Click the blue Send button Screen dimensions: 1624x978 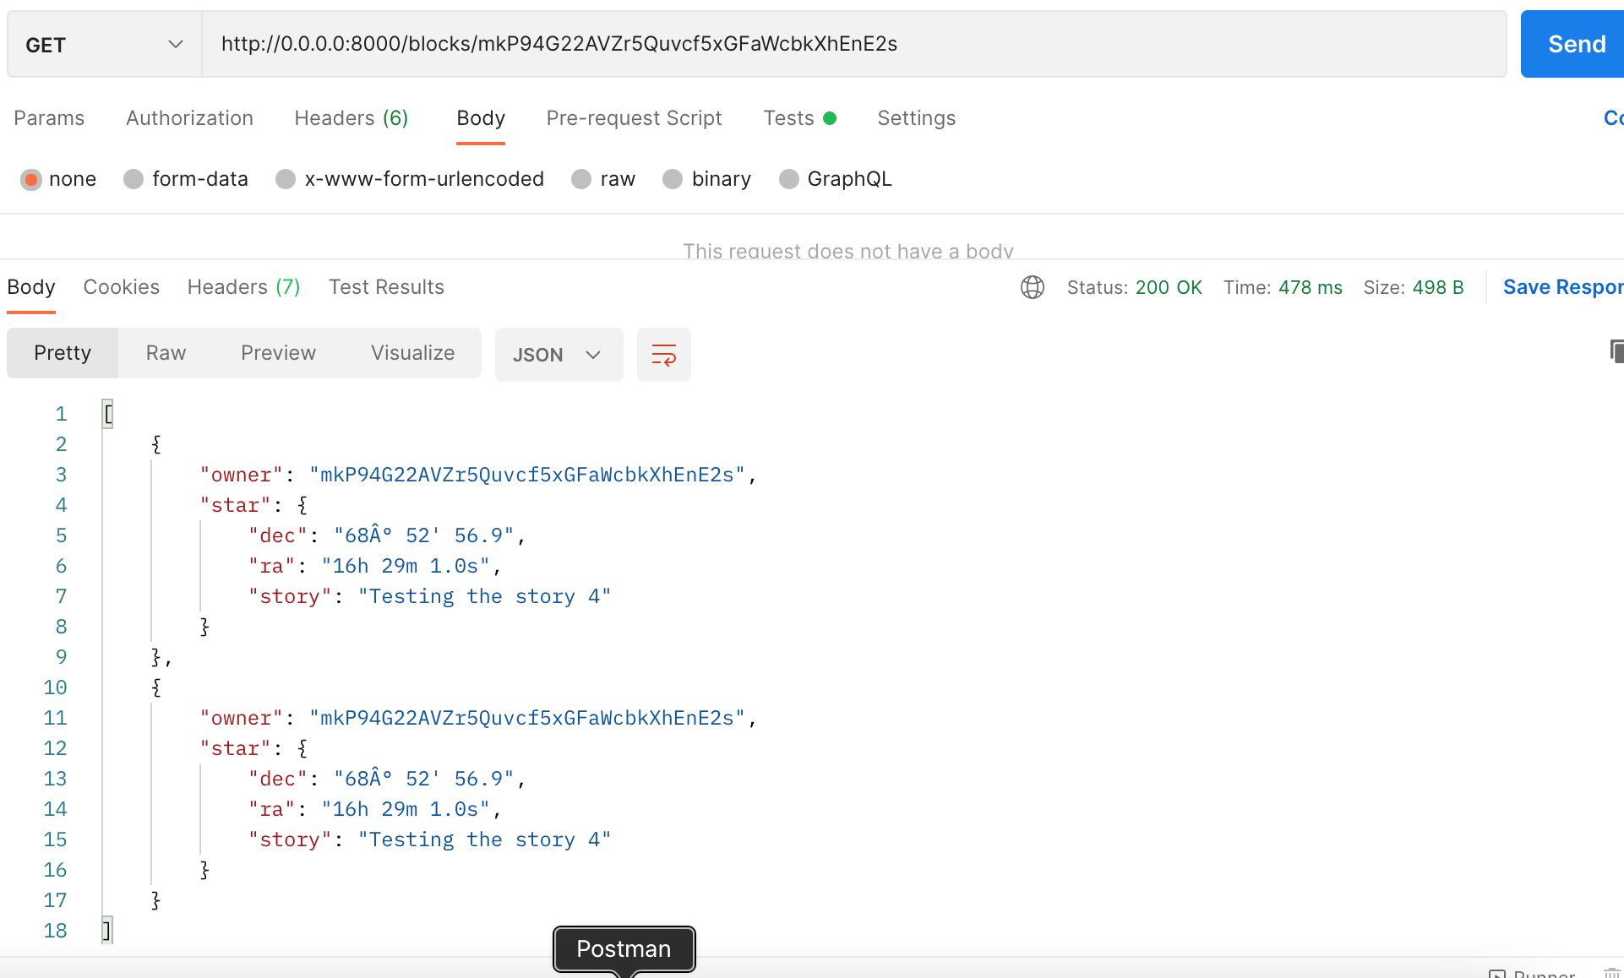[1572, 44]
